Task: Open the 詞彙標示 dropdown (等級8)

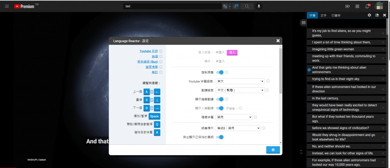Action: (x=238, y=128)
